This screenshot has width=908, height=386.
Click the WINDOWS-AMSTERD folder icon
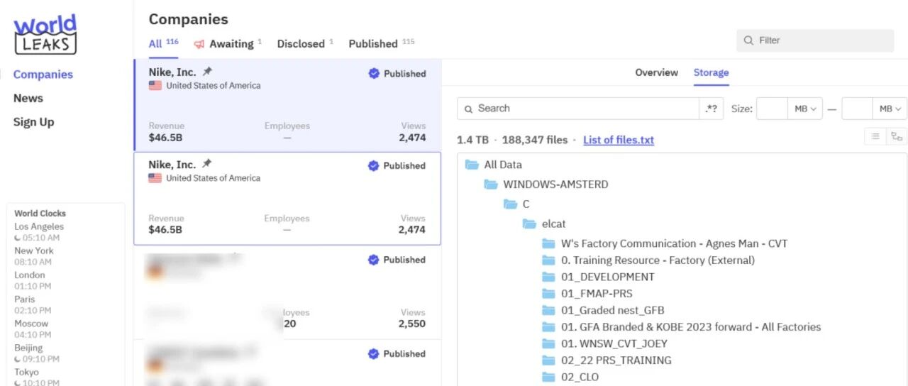click(491, 184)
